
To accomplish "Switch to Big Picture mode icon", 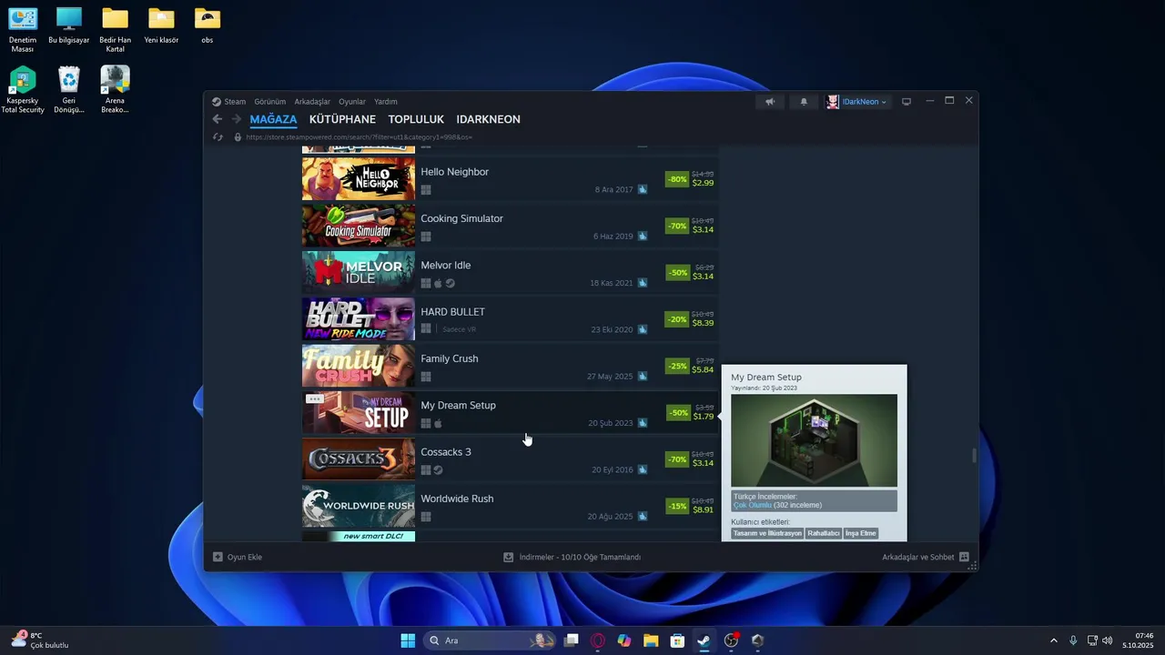I will coord(907,102).
